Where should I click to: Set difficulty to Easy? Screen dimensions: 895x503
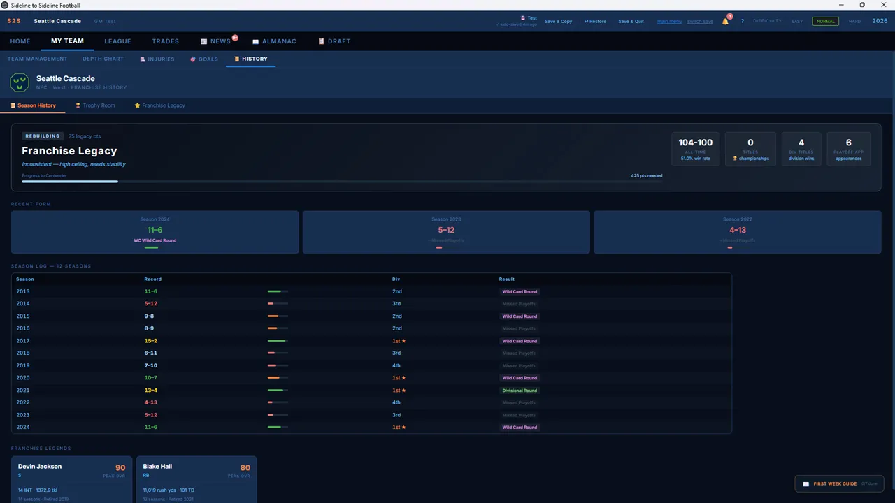(x=797, y=21)
